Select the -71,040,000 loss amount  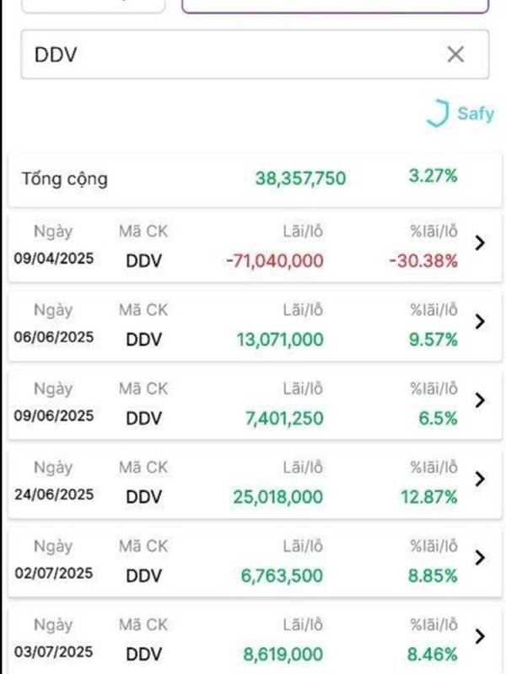(275, 260)
